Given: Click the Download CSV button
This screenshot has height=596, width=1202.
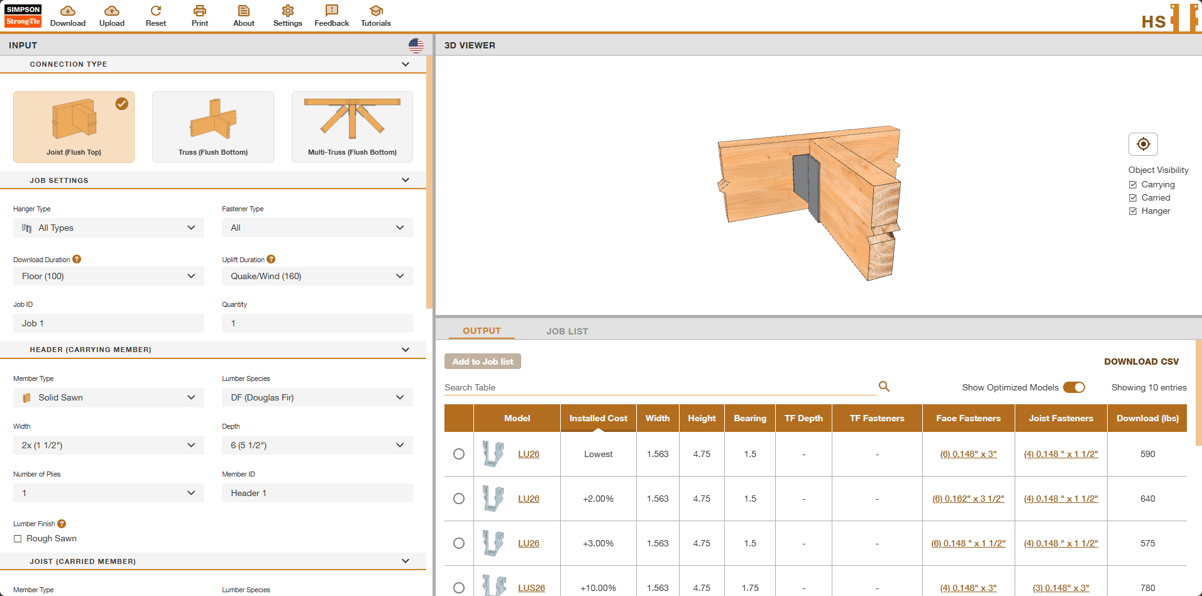Looking at the screenshot, I should 1141,361.
